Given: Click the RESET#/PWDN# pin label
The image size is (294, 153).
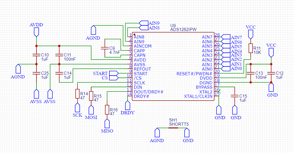Looking at the screenshot, I should (x=195, y=74).
